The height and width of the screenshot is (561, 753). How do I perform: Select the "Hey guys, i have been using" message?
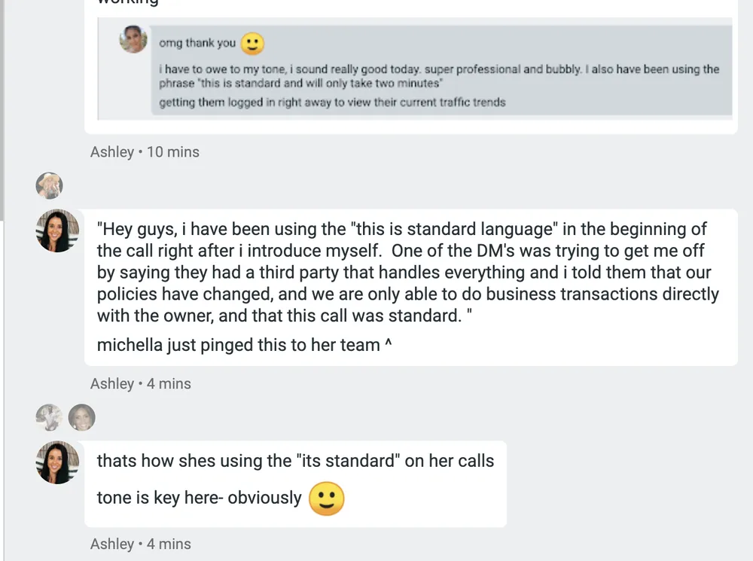tap(407, 272)
